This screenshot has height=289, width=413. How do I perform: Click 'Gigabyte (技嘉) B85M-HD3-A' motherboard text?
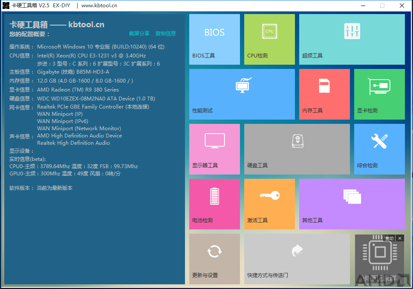(73, 72)
